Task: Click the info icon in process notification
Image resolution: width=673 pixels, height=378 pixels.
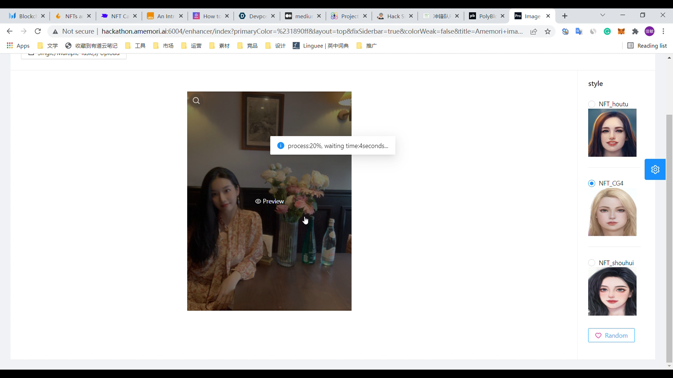Action: tap(280, 145)
